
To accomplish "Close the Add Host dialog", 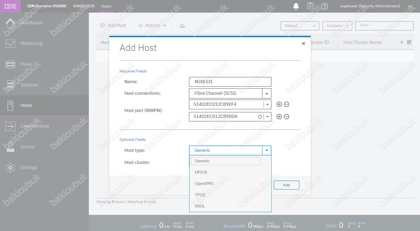I will pyautogui.click(x=303, y=43).
